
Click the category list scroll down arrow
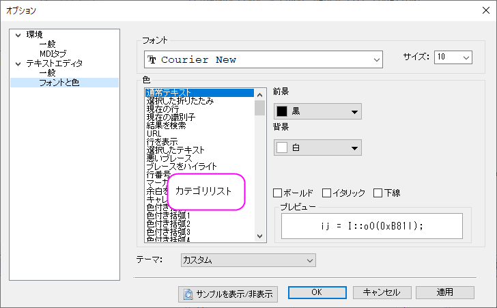click(260, 236)
